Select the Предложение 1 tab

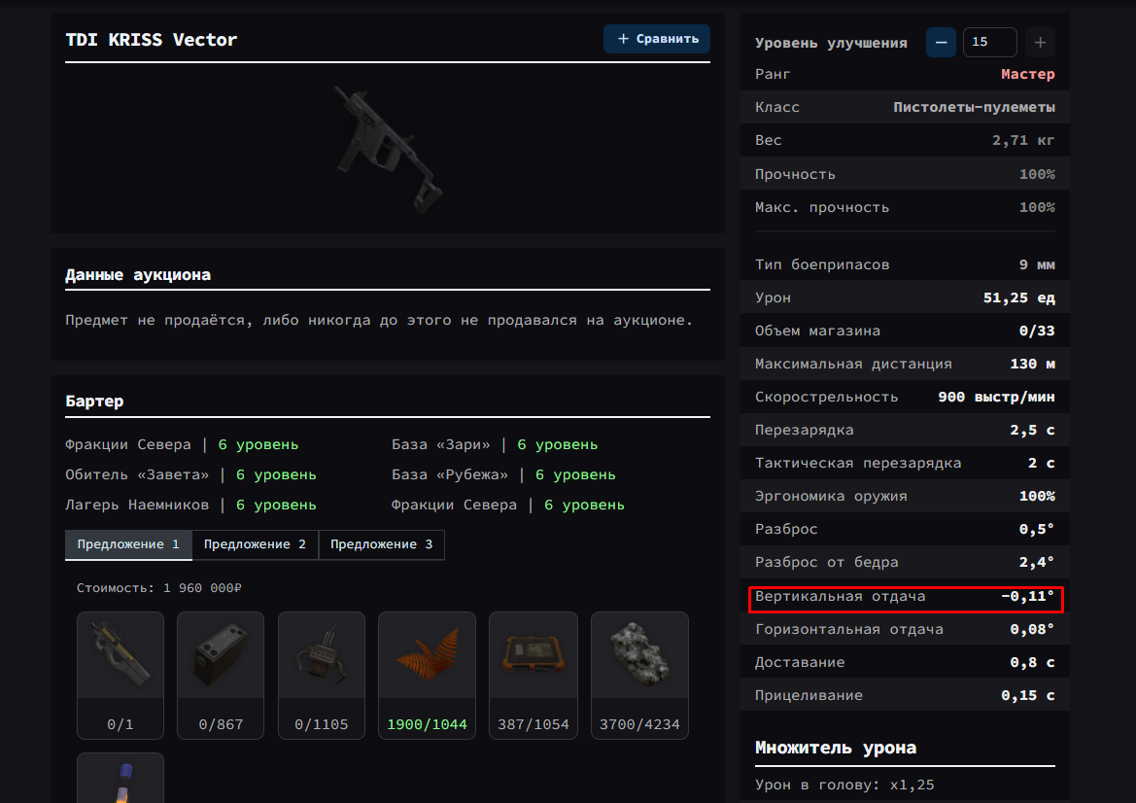coord(128,544)
